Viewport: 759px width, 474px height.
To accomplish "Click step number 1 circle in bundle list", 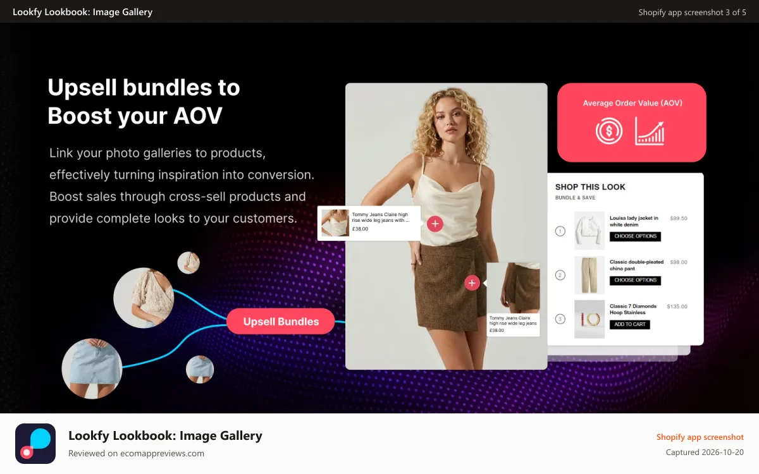I will tap(560, 231).
